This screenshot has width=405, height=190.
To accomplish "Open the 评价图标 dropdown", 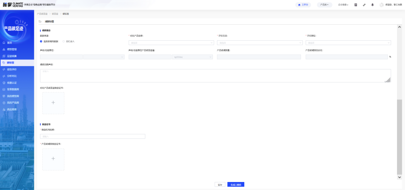I will (348, 43).
